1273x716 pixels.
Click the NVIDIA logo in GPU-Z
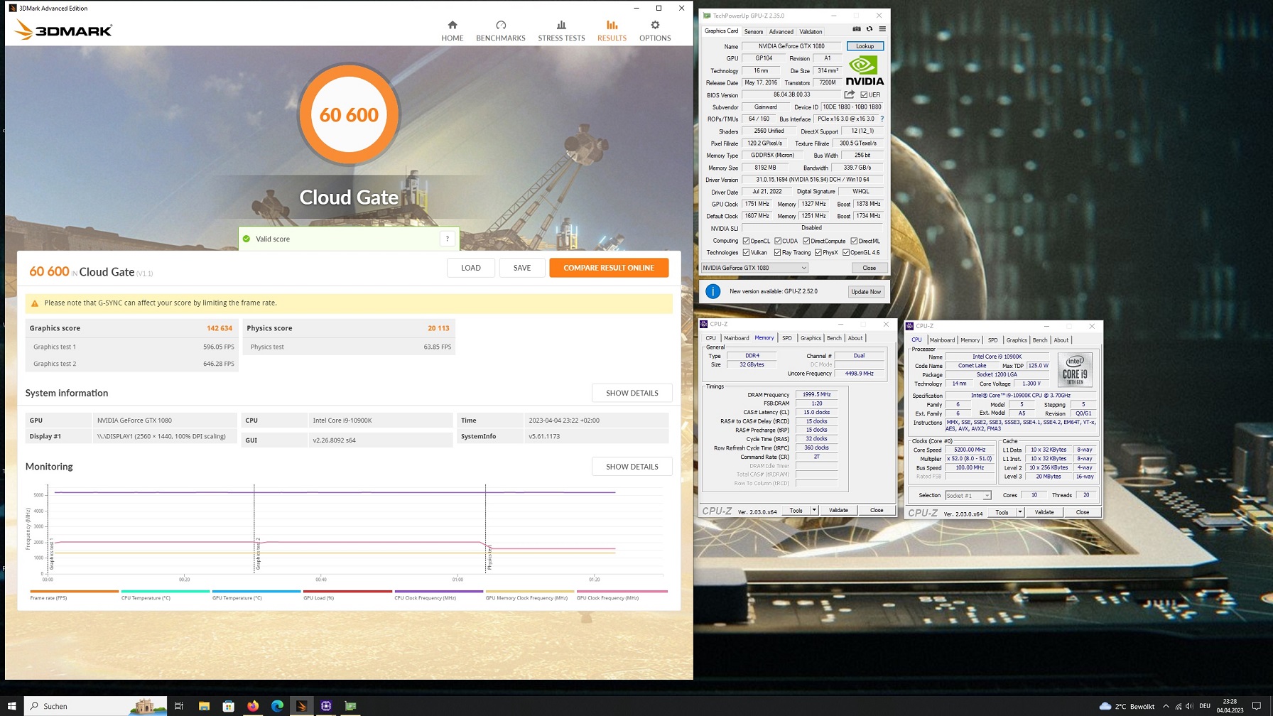(865, 71)
